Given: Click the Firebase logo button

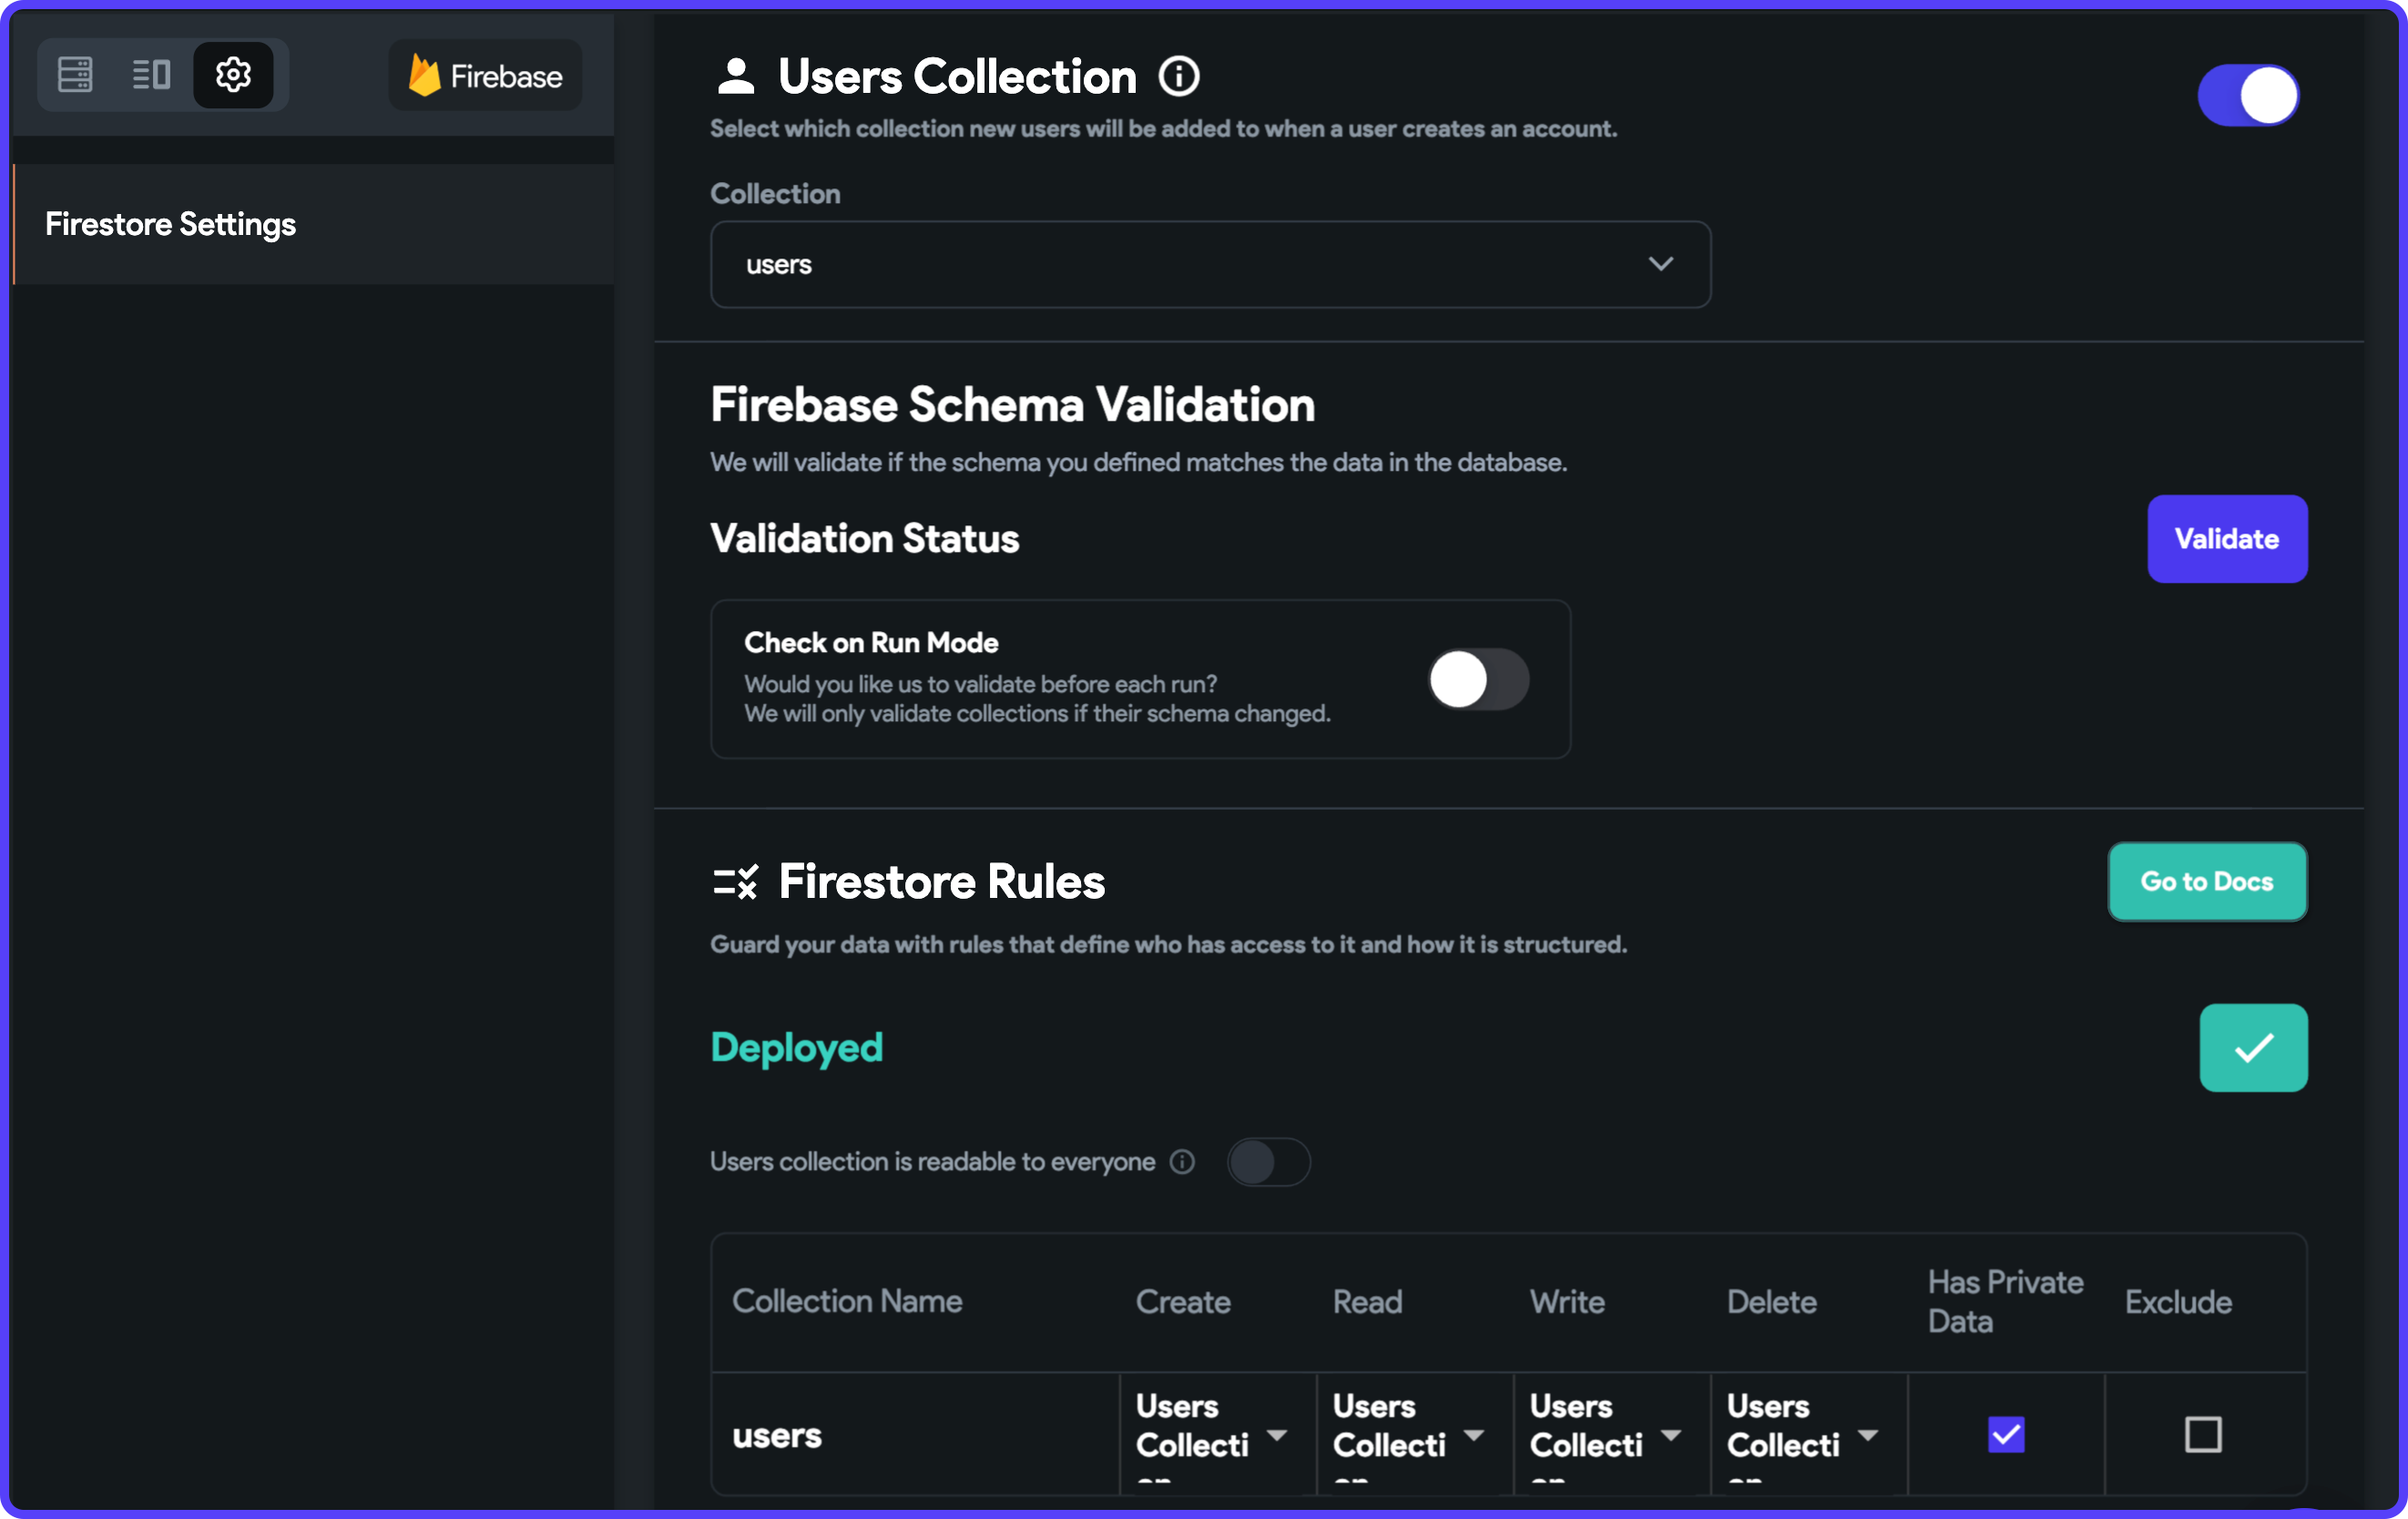Looking at the screenshot, I should [x=484, y=74].
